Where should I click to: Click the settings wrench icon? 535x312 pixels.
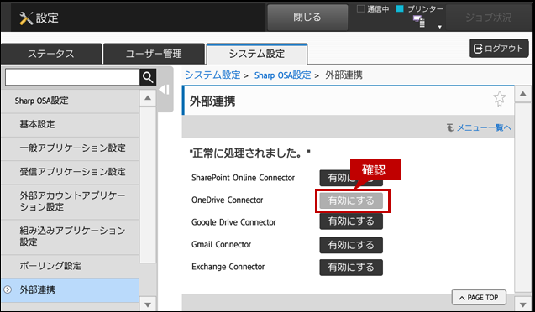[26, 18]
